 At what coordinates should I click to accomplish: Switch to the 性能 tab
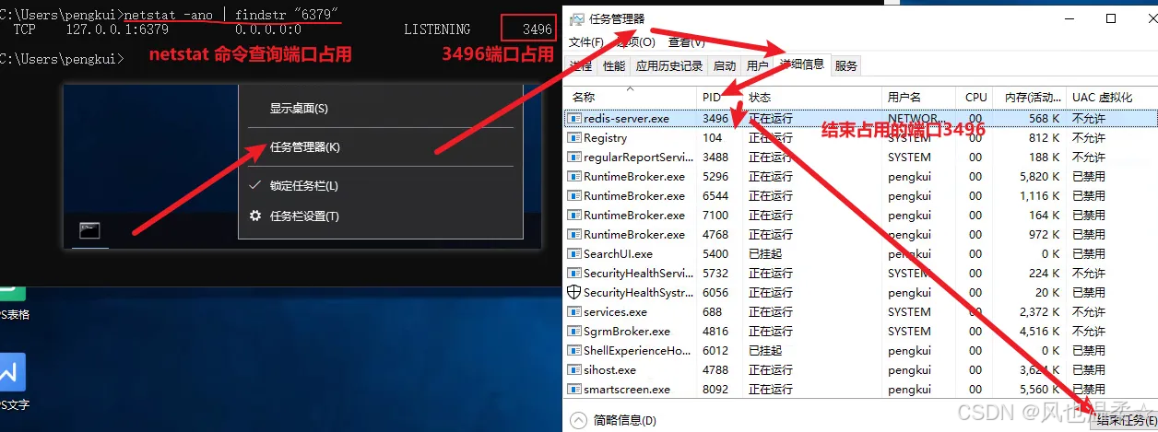click(614, 65)
